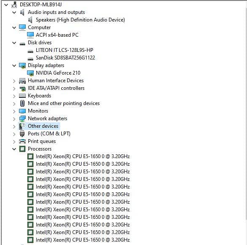Select SanDisk SD8SBAT256G1122 drive
247x245 pixels.
tap(65, 58)
